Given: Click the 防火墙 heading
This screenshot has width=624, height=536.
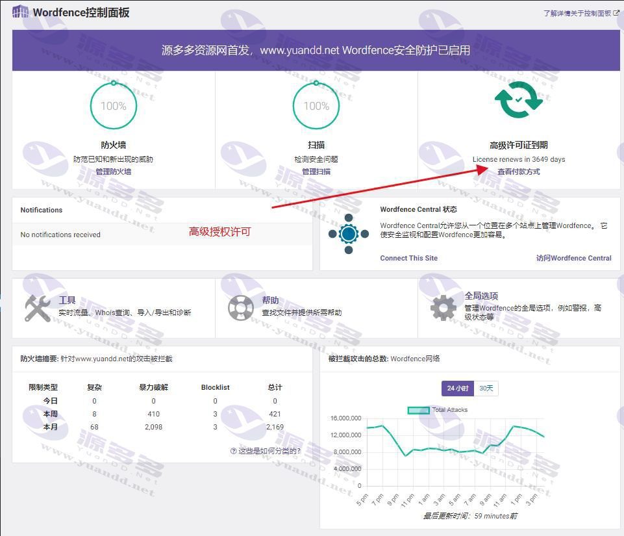Looking at the screenshot, I should pyautogui.click(x=114, y=145).
